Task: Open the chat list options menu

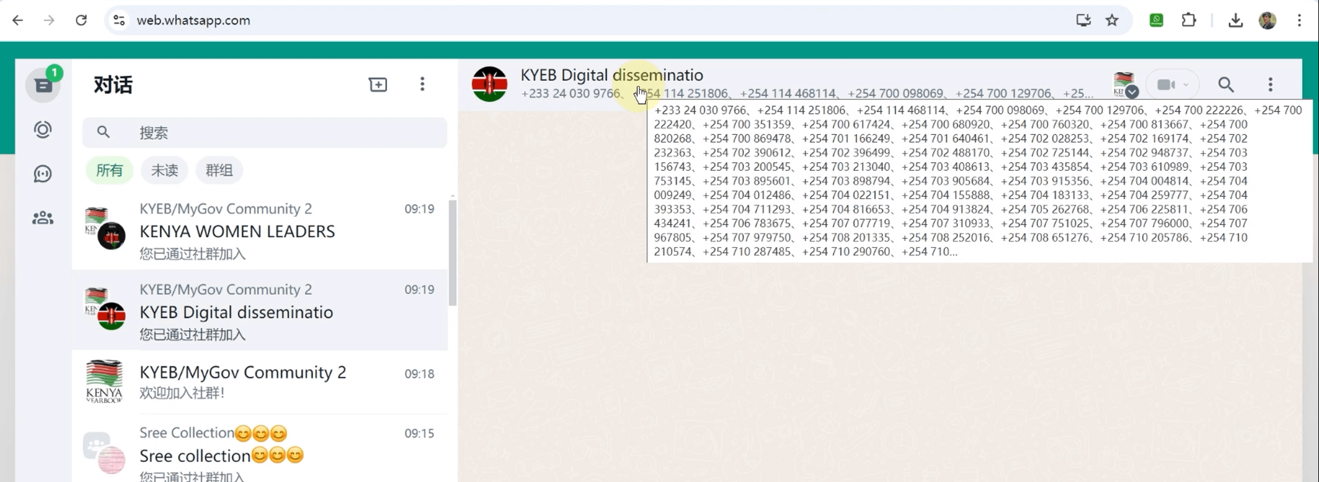Action: pyautogui.click(x=422, y=84)
